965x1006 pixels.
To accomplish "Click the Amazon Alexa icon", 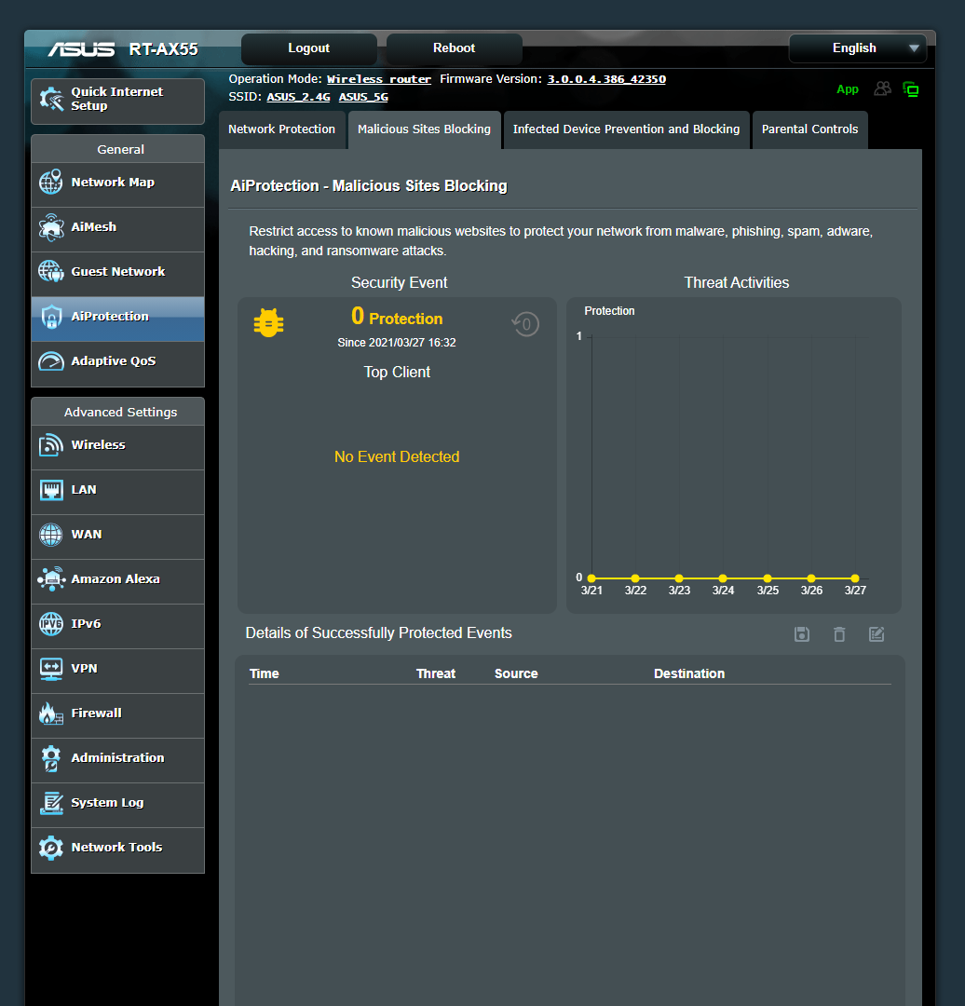I will (x=50, y=578).
